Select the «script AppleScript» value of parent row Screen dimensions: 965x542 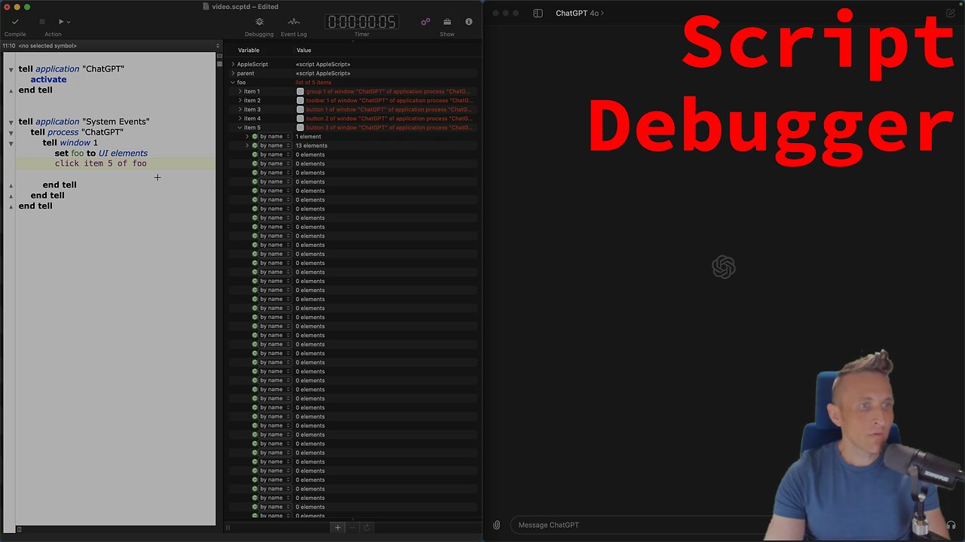click(x=323, y=73)
